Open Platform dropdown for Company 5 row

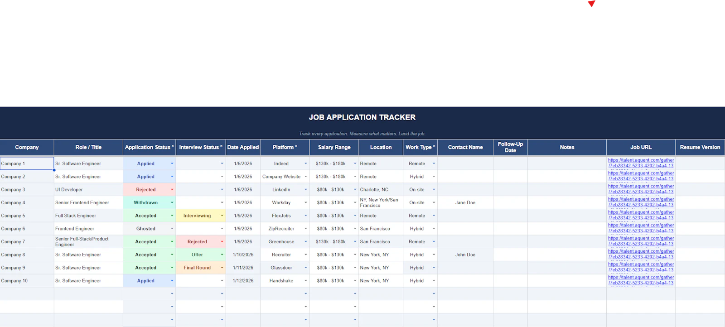306,216
